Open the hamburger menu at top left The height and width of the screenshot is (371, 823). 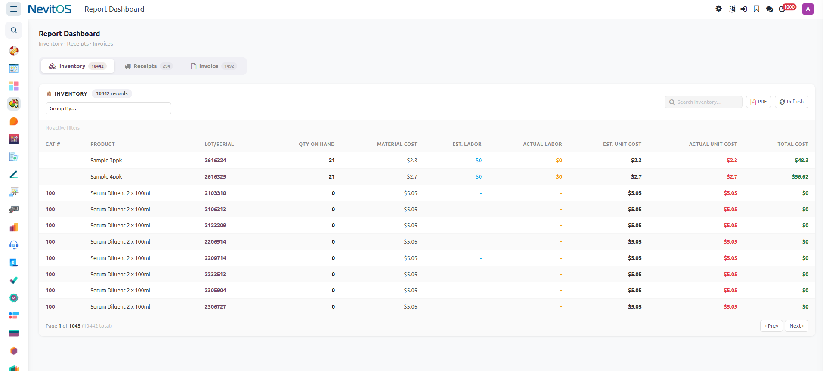[14, 9]
